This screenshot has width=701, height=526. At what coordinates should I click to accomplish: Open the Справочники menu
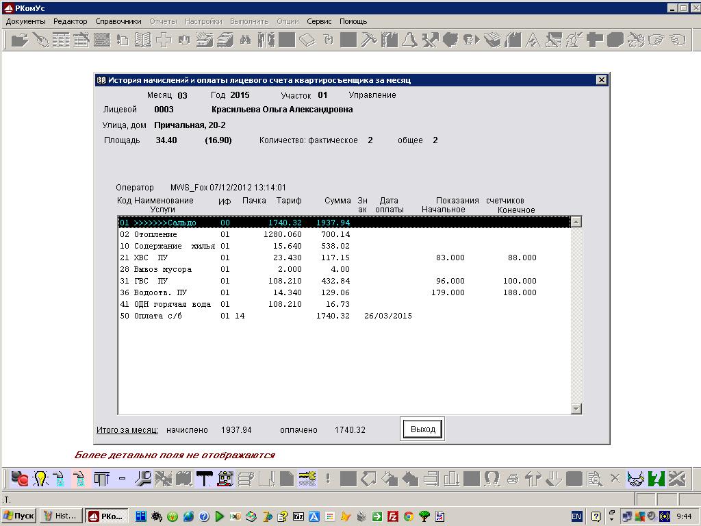coord(118,21)
